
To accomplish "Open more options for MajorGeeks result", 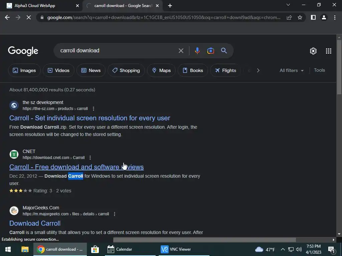I will [x=115, y=214].
